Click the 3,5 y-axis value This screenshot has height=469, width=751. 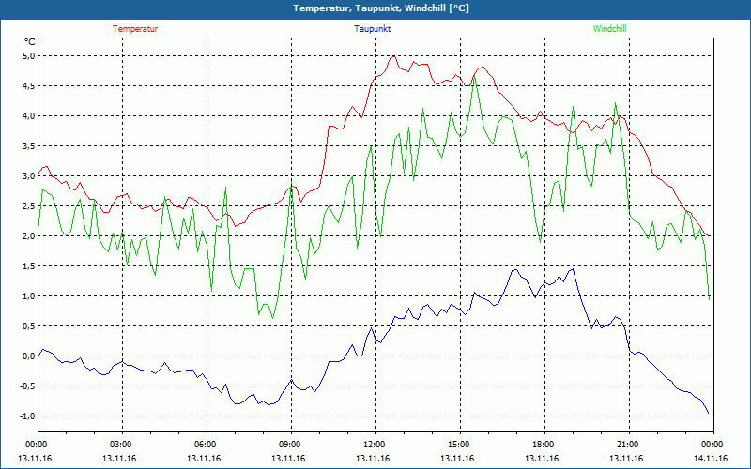point(29,146)
